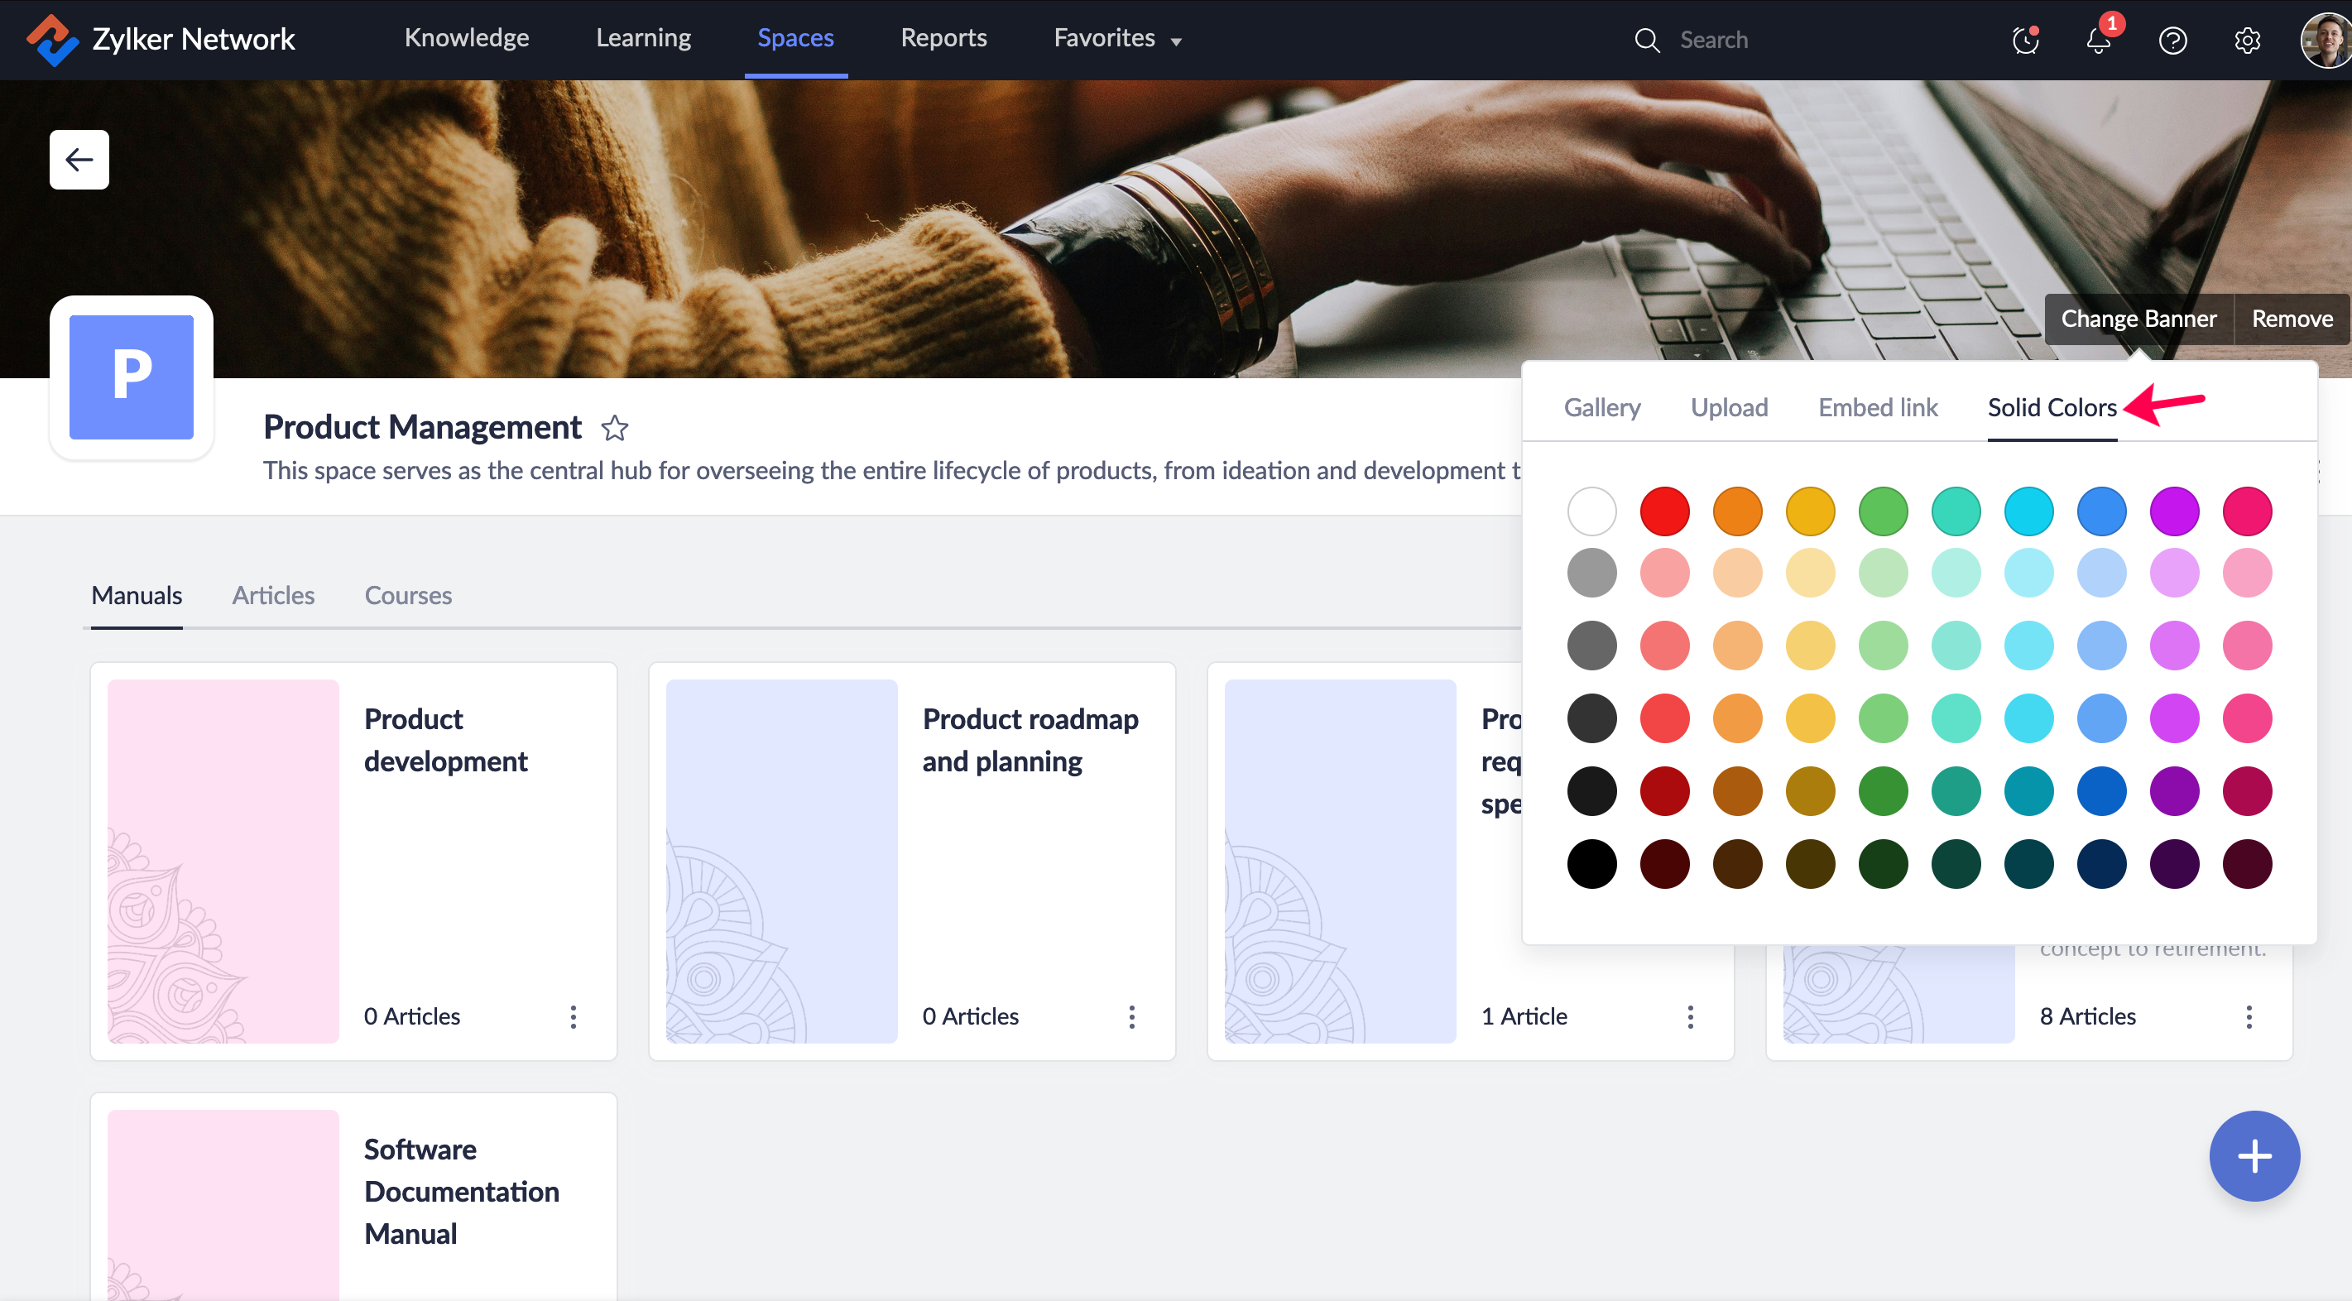This screenshot has height=1301, width=2352.
Task: Switch to the Upload tab
Action: (1728, 407)
